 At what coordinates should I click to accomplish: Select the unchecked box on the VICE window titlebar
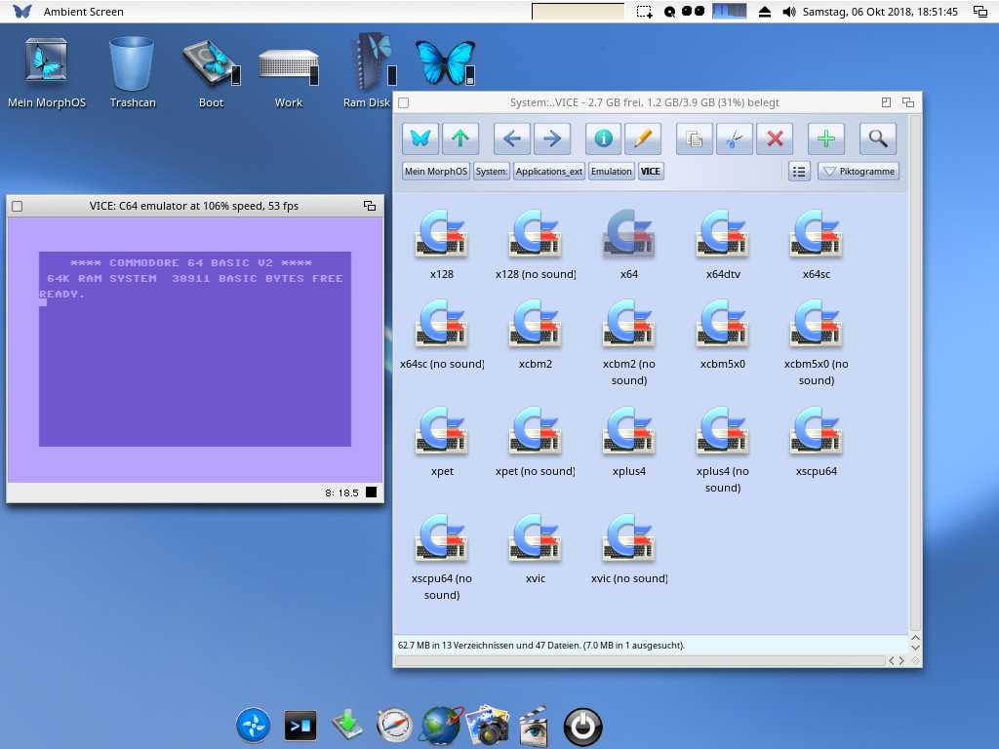(x=403, y=101)
